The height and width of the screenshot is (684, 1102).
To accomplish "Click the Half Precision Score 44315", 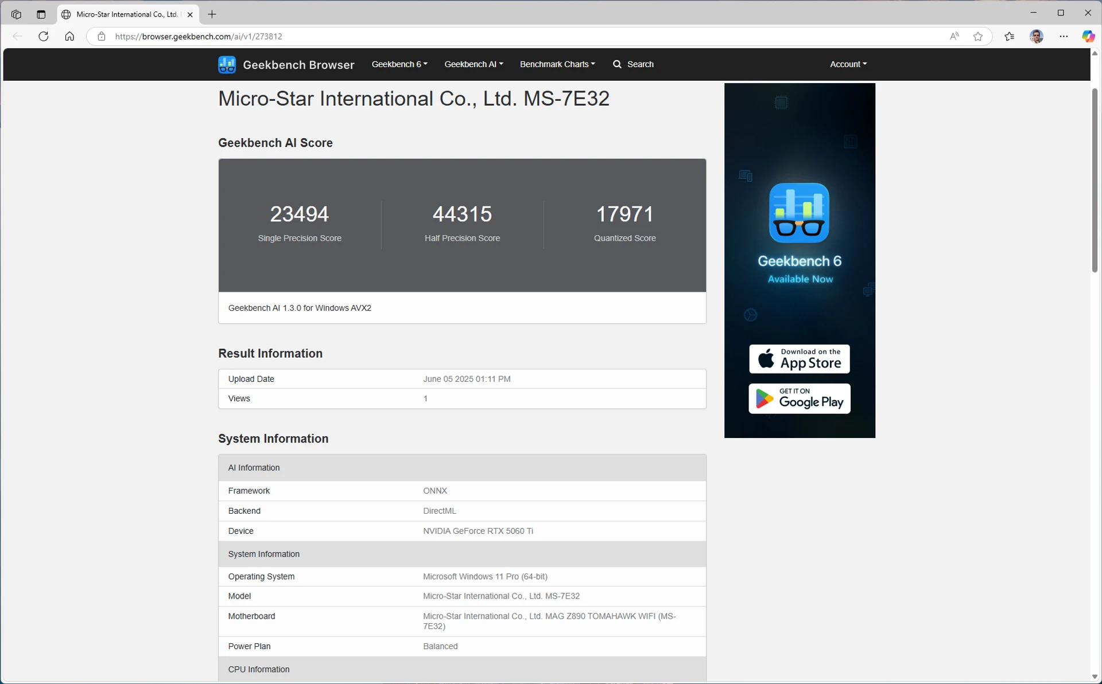I will pos(462,214).
